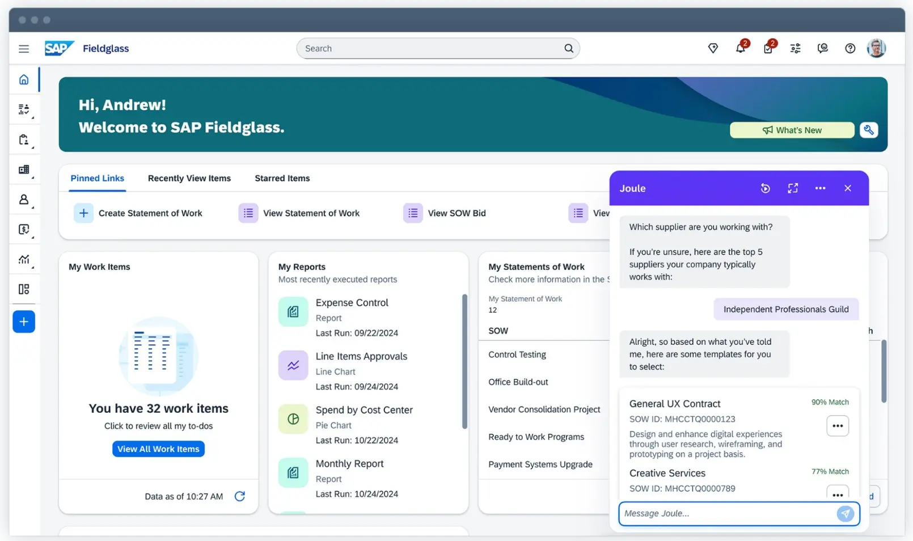Click the blue plus create button in sidebar
Screen dimensions: 913x541
[24, 322]
